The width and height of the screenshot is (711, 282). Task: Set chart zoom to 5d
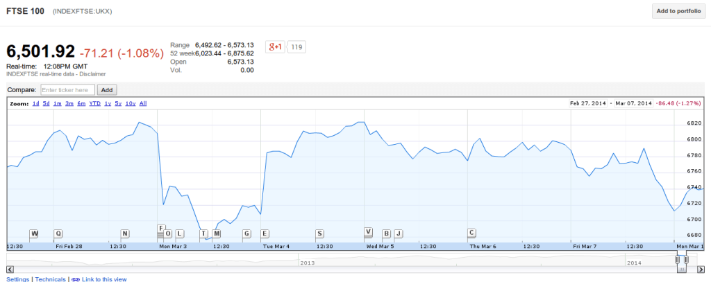(47, 104)
